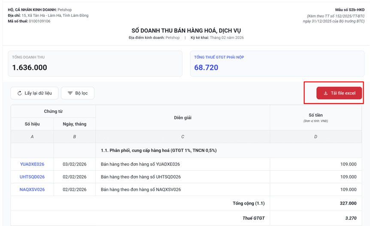Click description Bán hàng theo đơn hàng số YUADXE026

click(140, 164)
